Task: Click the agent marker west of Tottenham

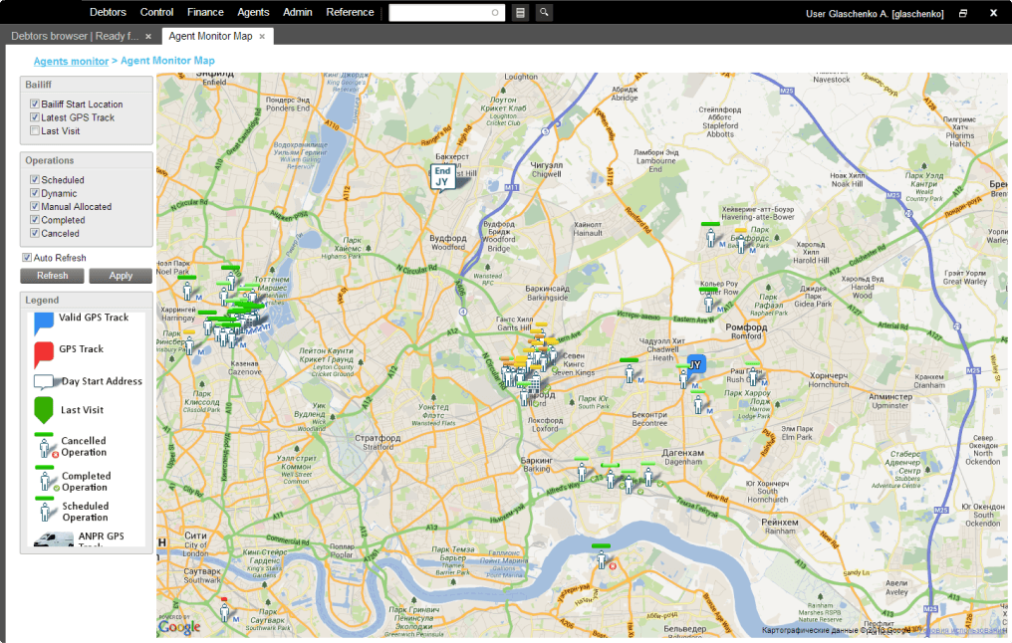Action: (187, 291)
